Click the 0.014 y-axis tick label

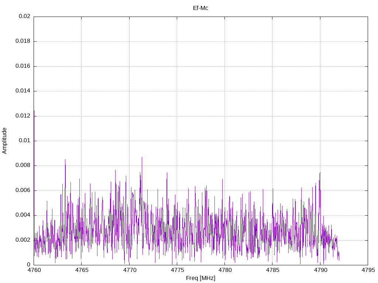coord(23,91)
